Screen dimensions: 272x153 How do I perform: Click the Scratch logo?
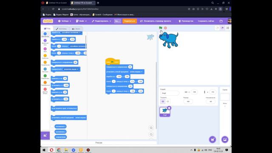tap(48, 21)
